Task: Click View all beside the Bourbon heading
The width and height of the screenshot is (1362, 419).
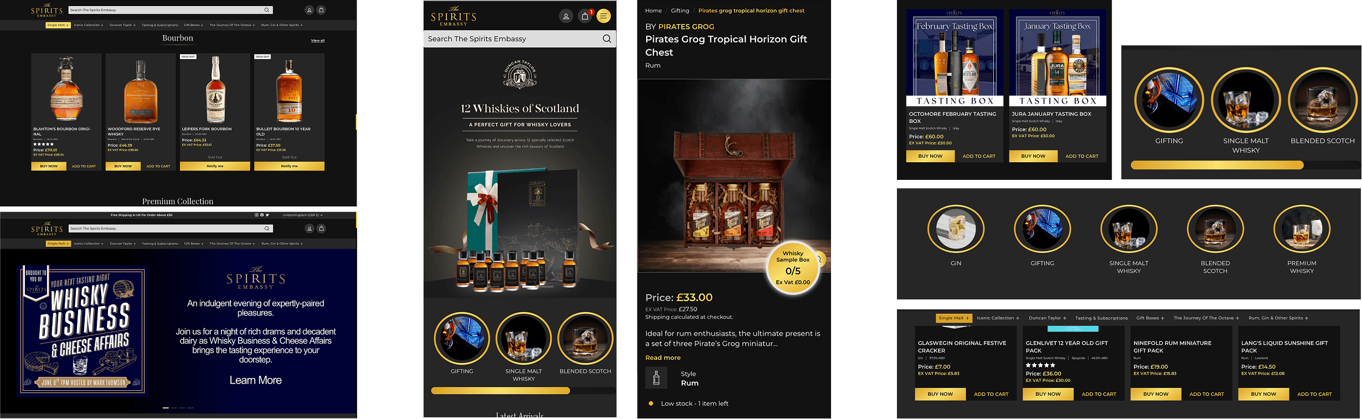Action: coord(318,40)
